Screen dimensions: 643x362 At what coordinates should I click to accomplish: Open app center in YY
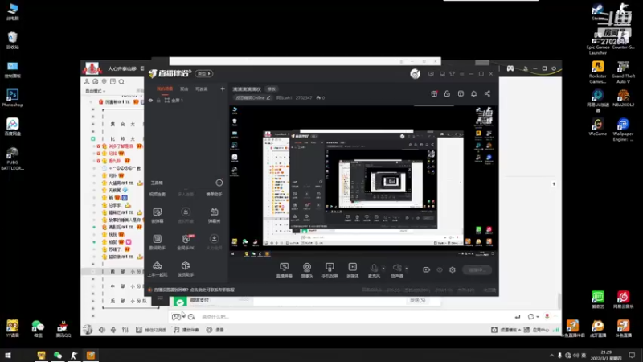pyautogui.click(x=536, y=330)
